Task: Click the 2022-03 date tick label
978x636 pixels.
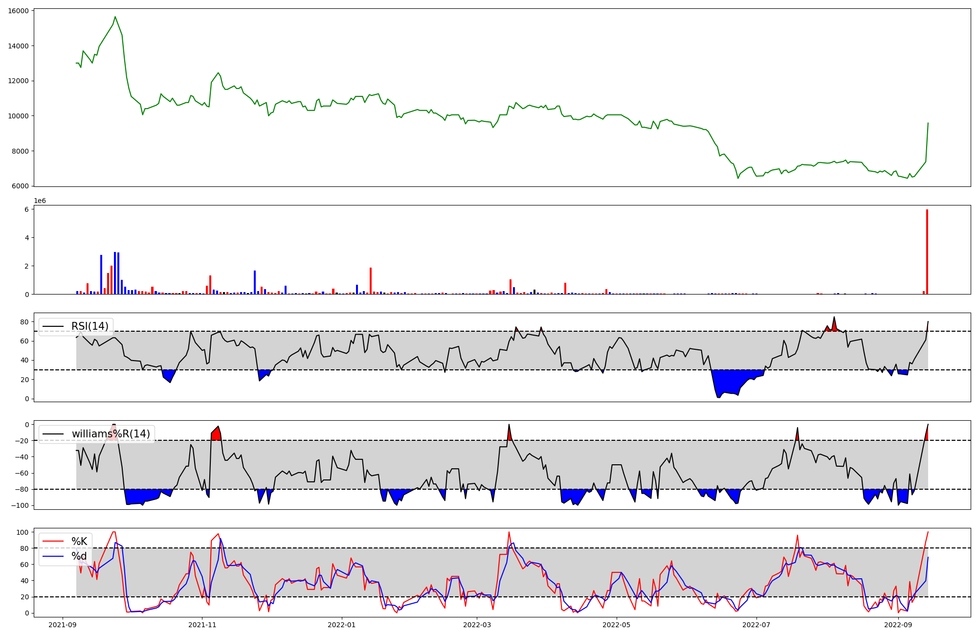Action: click(477, 625)
